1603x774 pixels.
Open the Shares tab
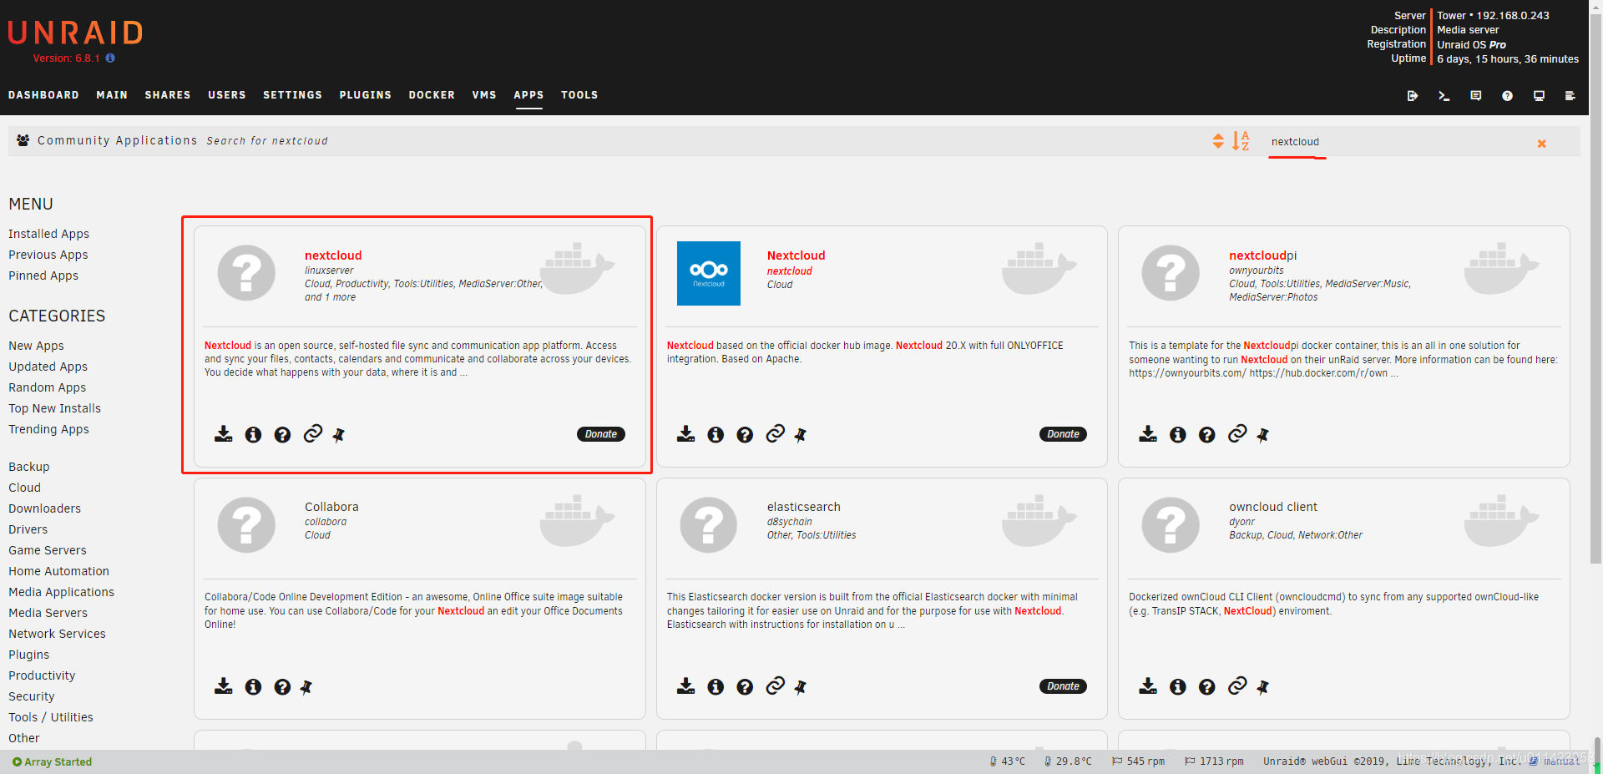[x=168, y=95]
